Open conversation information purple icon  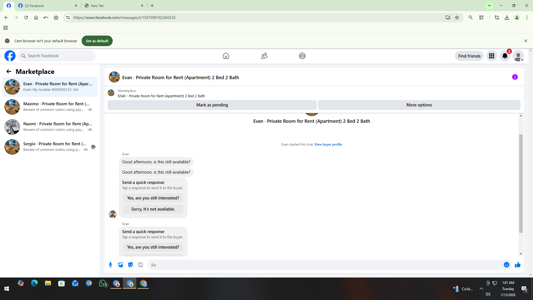pos(515,77)
